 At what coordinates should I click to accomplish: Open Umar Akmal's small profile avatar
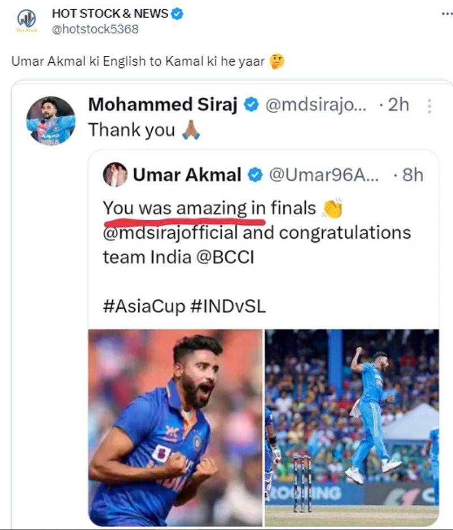tap(115, 175)
